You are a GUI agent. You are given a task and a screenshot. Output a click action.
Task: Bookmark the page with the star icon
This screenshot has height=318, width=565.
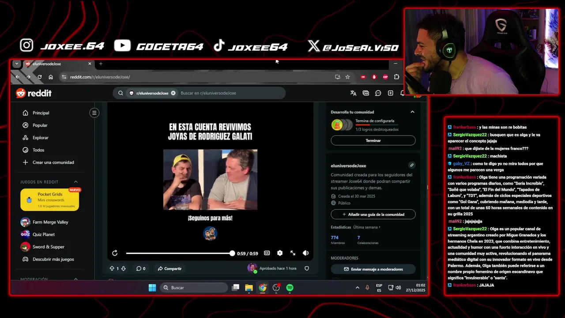click(347, 77)
